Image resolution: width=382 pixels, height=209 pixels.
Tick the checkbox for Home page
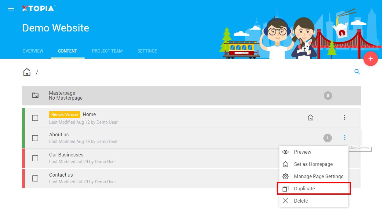click(35, 118)
